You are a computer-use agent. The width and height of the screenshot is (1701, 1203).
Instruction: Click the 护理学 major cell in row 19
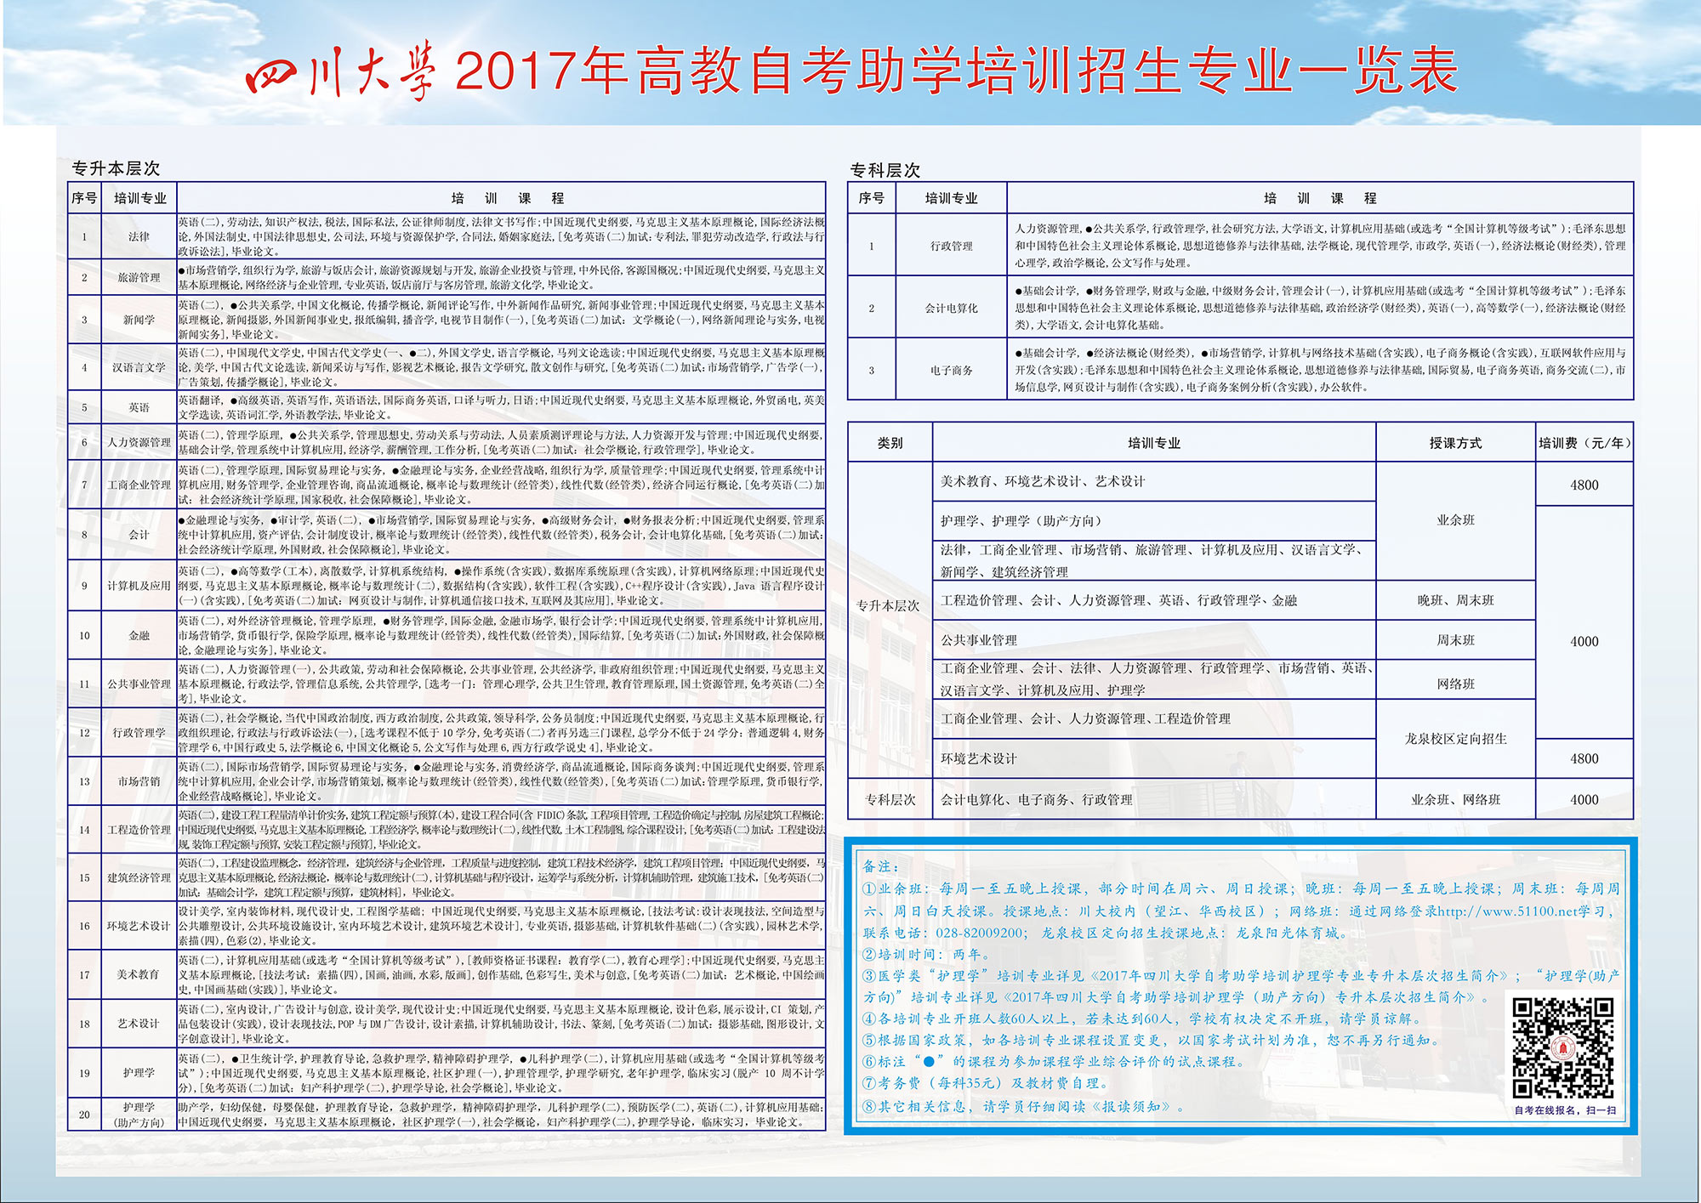point(139,1073)
